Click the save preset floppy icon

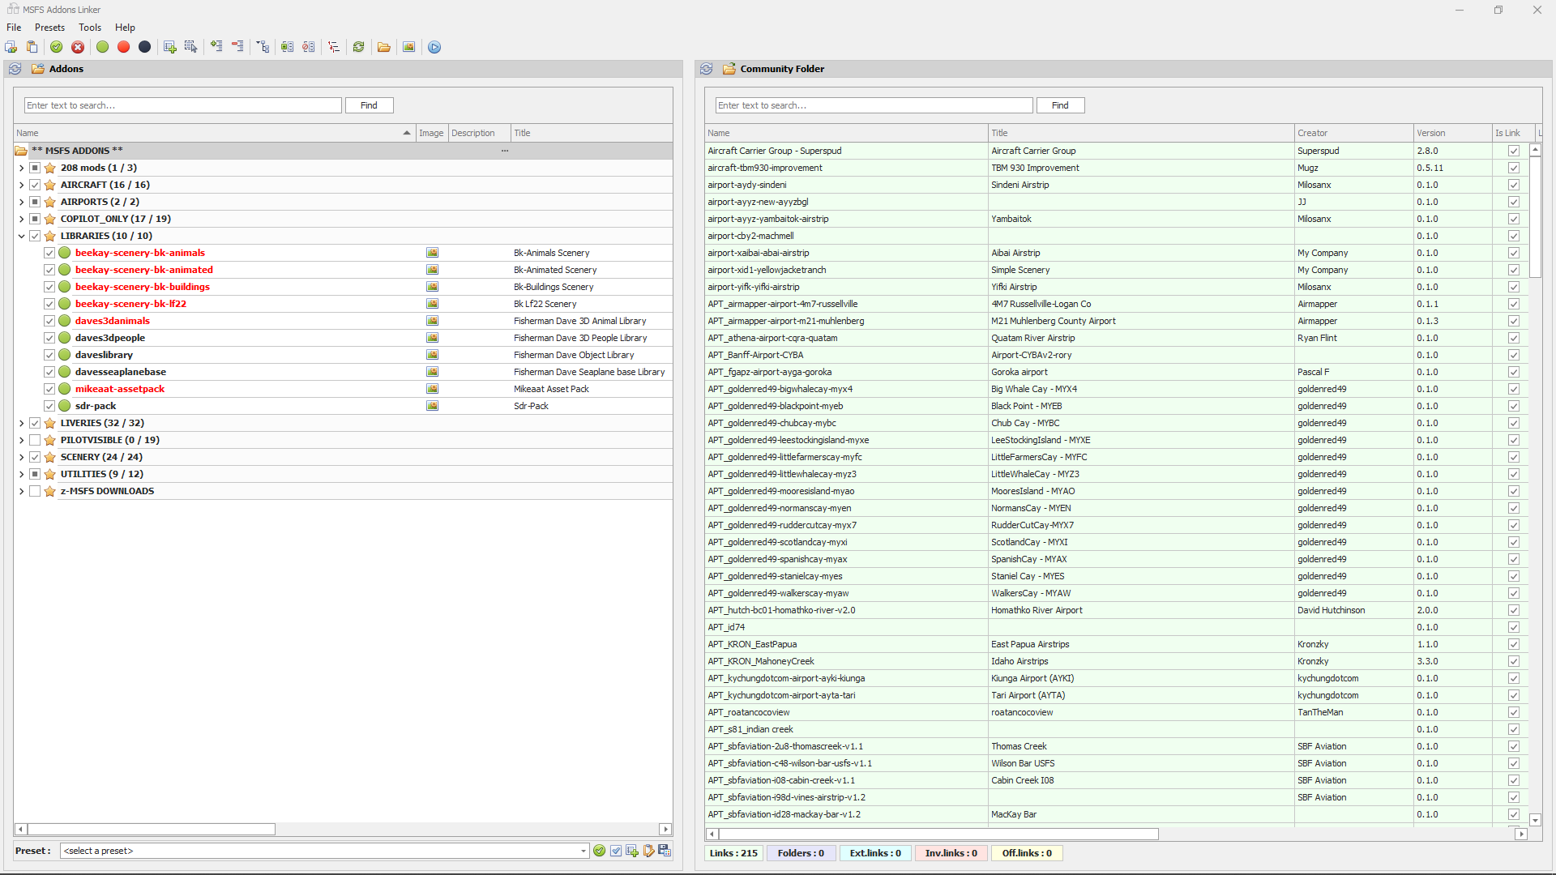pos(665,851)
